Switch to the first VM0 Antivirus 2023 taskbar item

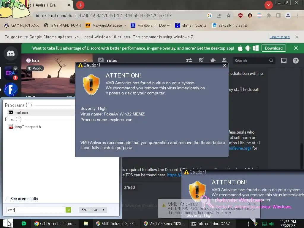pos(117,224)
